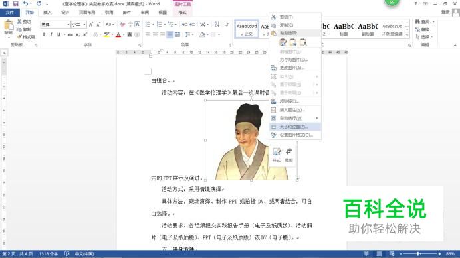The image size is (460, 258).
Task: Toggle Strikethrough formatting
Action: 70,35
